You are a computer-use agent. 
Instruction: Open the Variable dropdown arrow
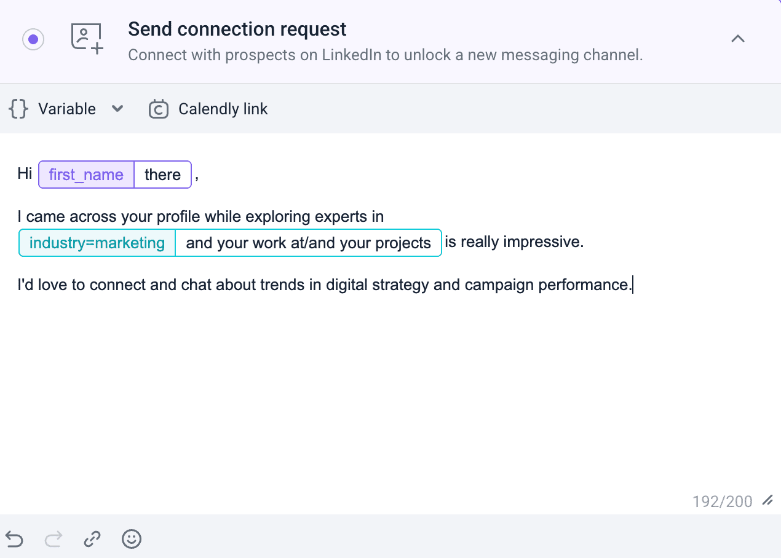pyautogui.click(x=117, y=109)
